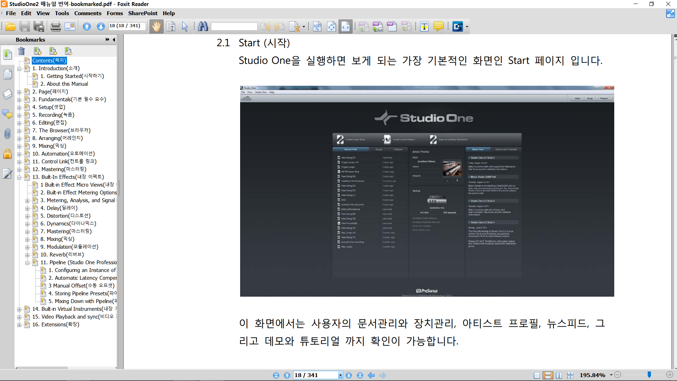The image size is (677, 381).
Task: Collapse the 1. Introduction bookmark node
Action: point(19,69)
